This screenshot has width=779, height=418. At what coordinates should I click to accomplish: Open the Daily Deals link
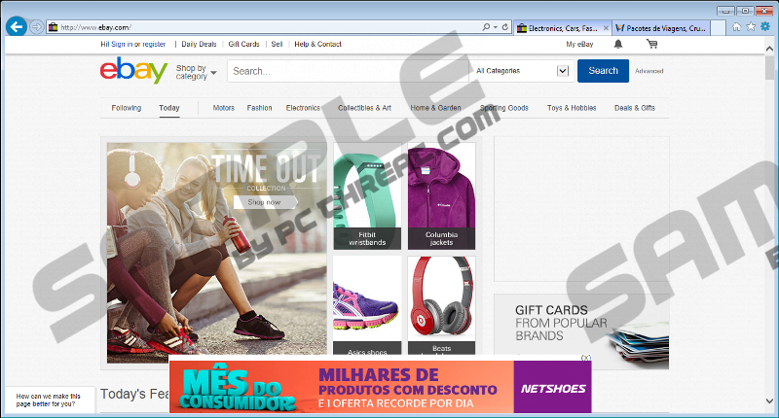point(199,44)
